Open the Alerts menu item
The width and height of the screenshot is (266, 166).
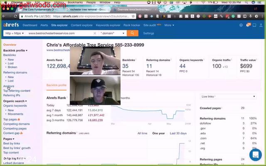(x=44, y=25)
